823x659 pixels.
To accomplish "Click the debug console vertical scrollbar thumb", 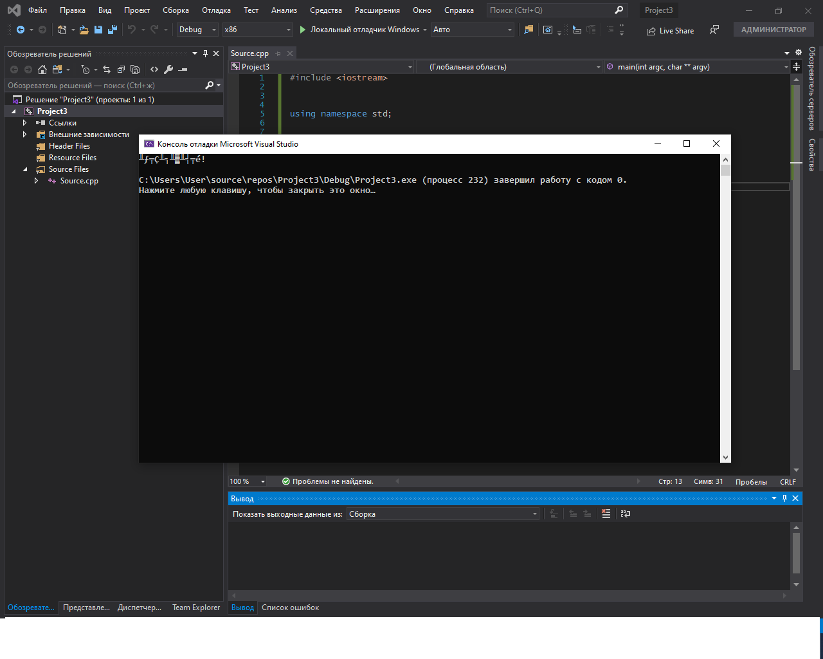I will click(725, 170).
